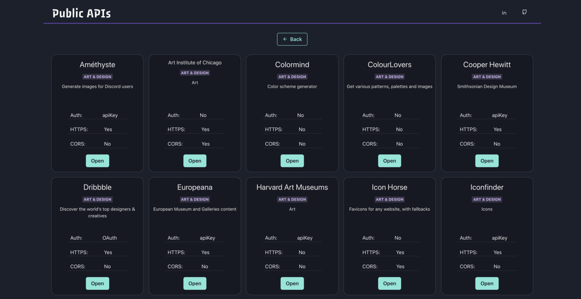Open the GitHub repository icon
The height and width of the screenshot is (299, 581).
pyautogui.click(x=524, y=12)
